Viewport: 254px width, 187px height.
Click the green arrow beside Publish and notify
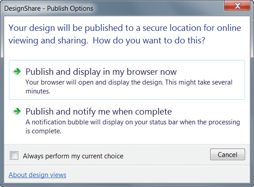(x=17, y=111)
